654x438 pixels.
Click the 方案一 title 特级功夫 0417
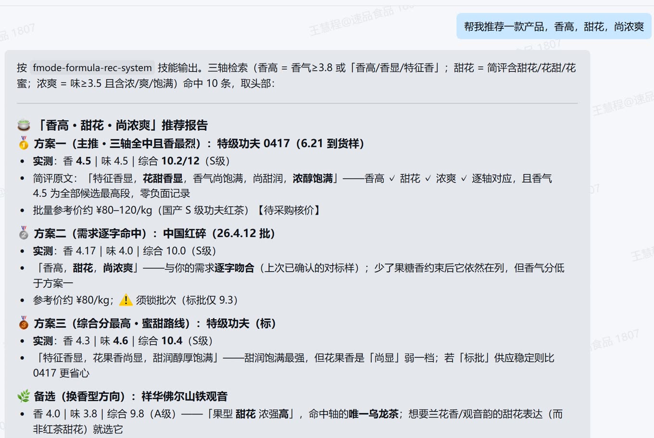pyautogui.click(x=291, y=143)
